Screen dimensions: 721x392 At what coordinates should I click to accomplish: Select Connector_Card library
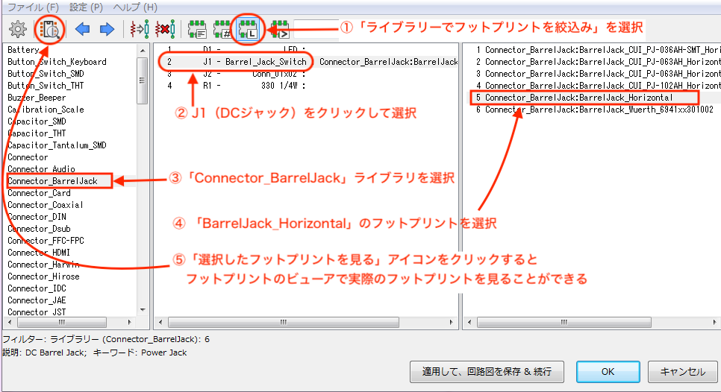[x=39, y=193]
